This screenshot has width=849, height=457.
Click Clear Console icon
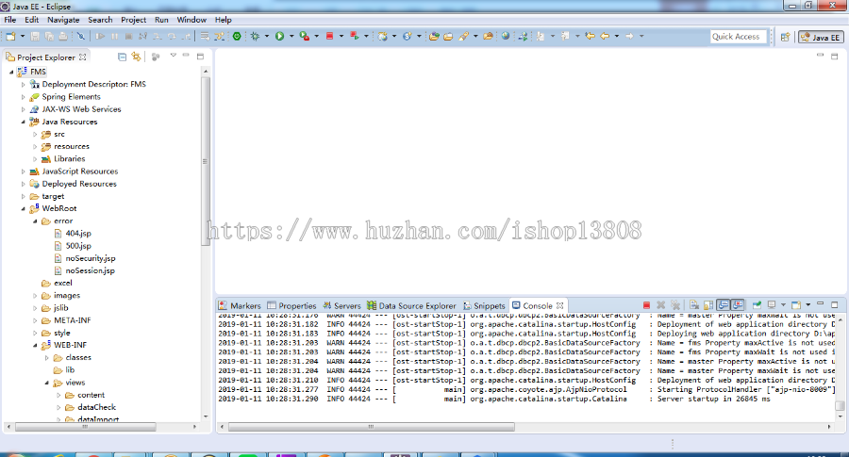point(693,305)
